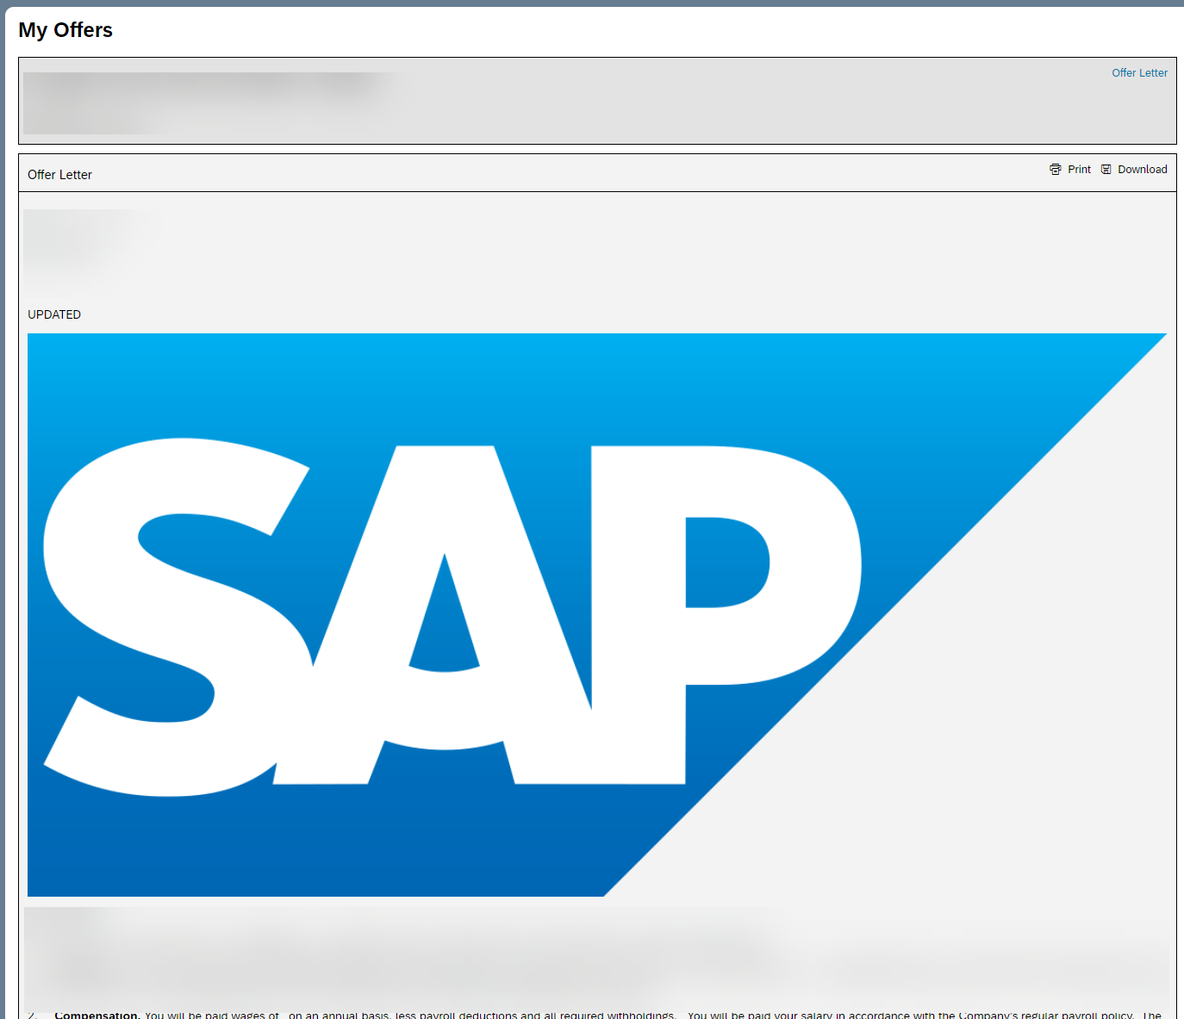Click the Download text link
The height and width of the screenshot is (1019, 1184).
click(1143, 170)
